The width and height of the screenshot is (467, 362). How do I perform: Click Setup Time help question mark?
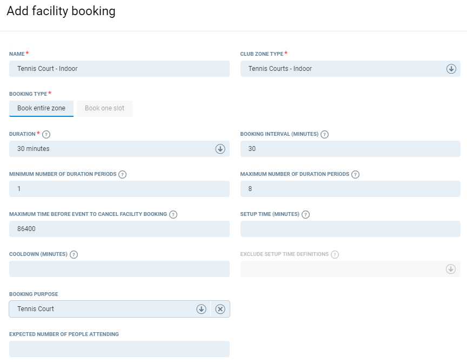click(305, 214)
